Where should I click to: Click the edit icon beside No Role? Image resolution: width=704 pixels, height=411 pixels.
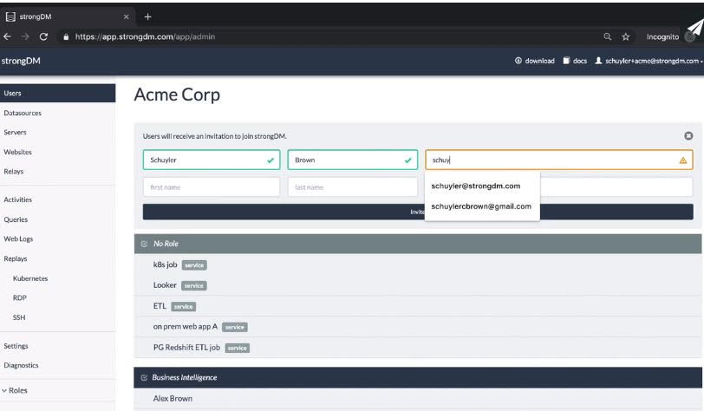[x=144, y=244]
